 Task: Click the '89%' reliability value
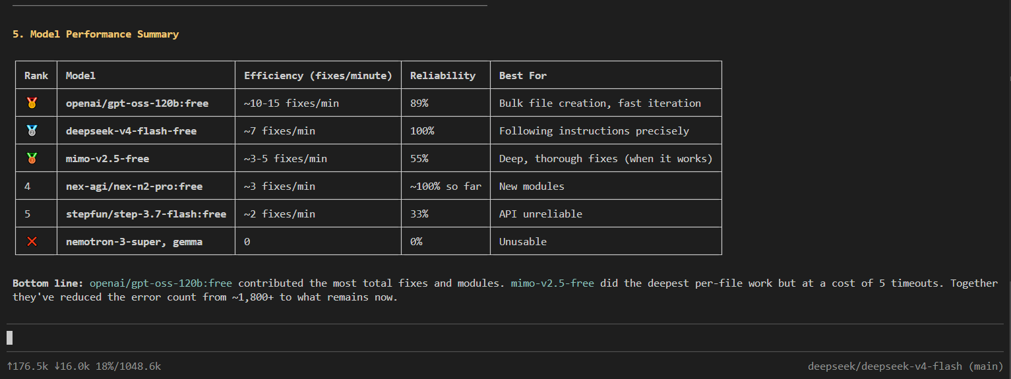pos(419,103)
